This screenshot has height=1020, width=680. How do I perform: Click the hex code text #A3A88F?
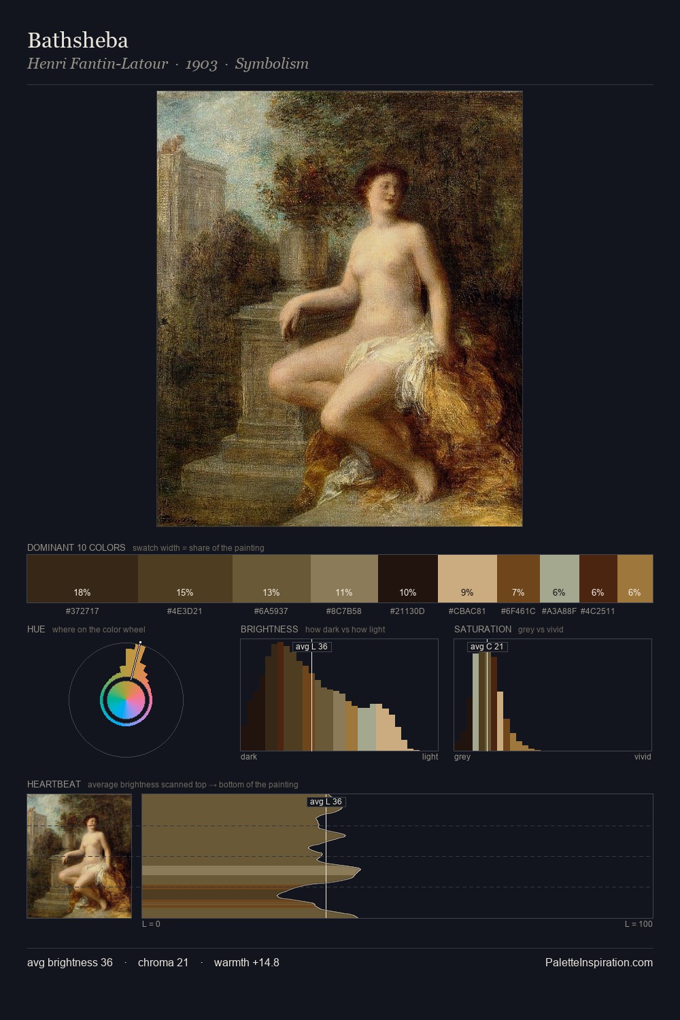click(559, 611)
